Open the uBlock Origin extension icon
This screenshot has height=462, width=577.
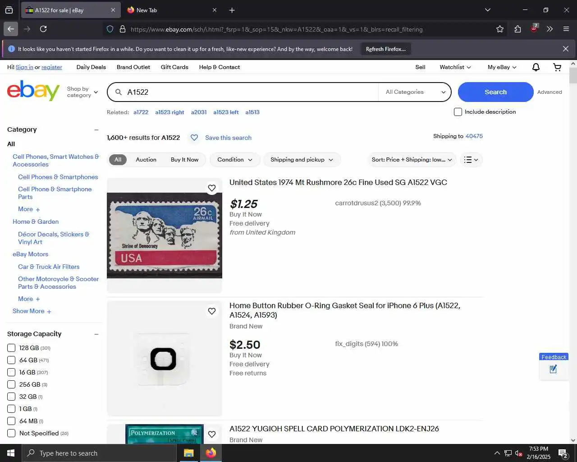coord(534,28)
